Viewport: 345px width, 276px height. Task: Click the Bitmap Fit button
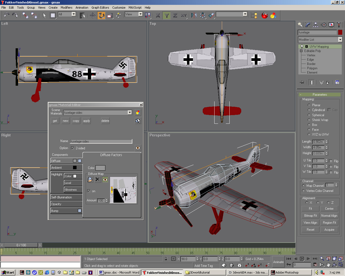tap(310, 216)
